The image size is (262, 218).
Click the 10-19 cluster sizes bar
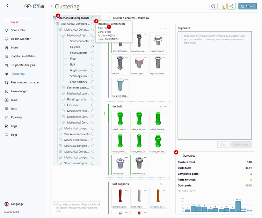coord(238,206)
